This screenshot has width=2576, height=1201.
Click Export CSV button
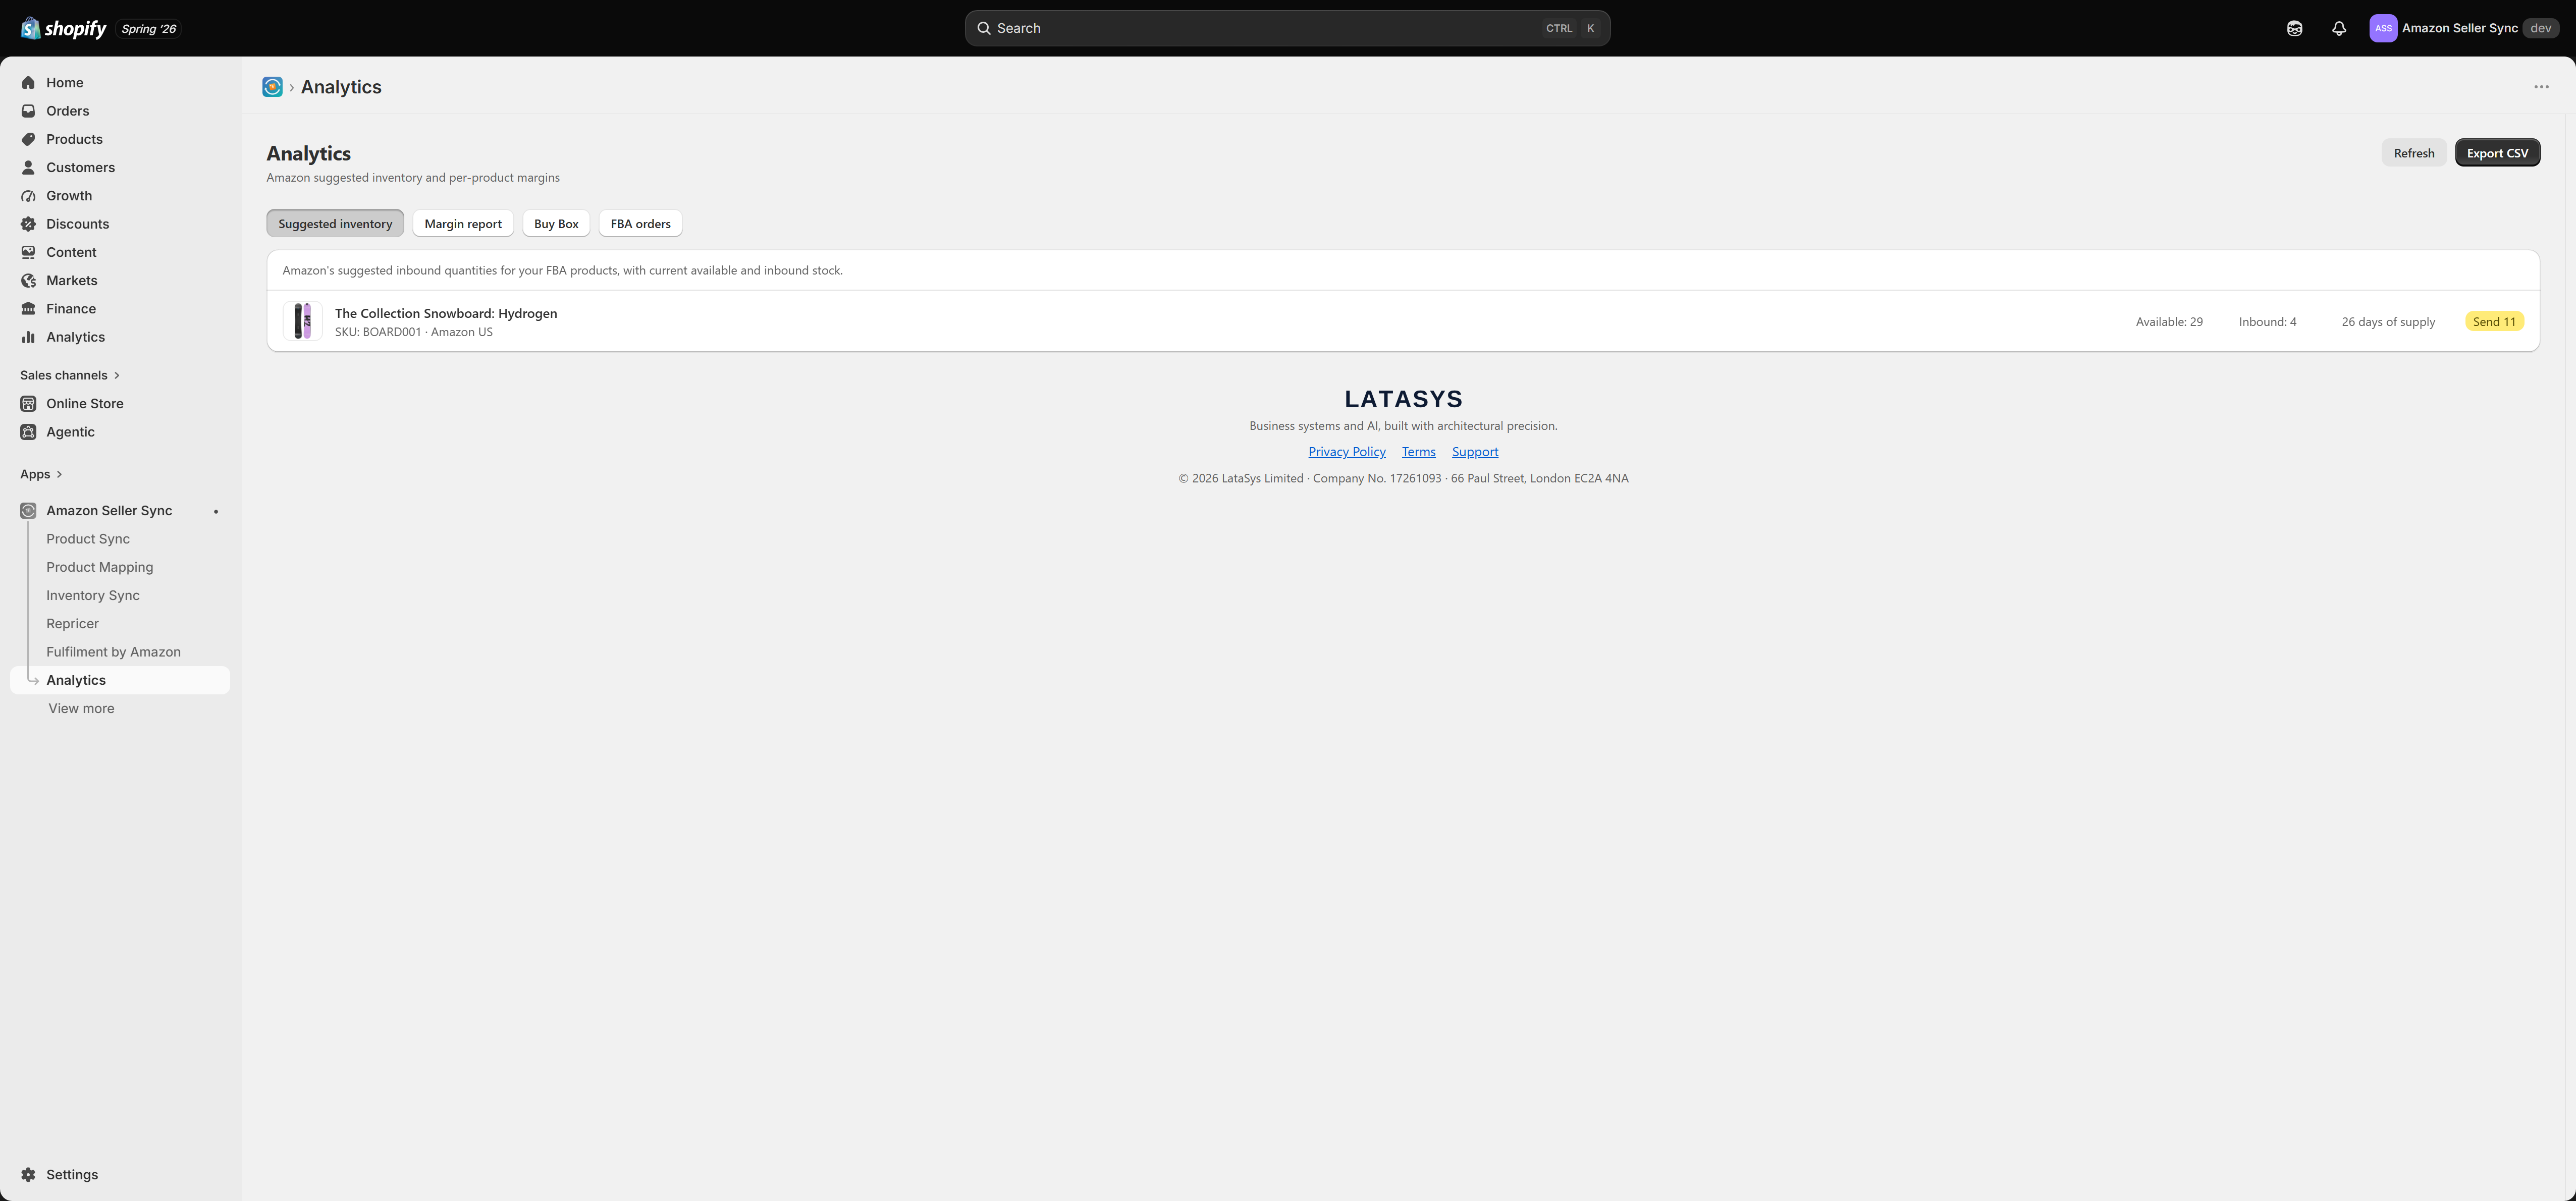pyautogui.click(x=2497, y=153)
